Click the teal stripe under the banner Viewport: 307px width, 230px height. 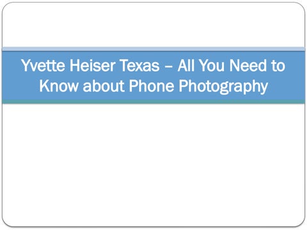pyautogui.click(x=153, y=102)
